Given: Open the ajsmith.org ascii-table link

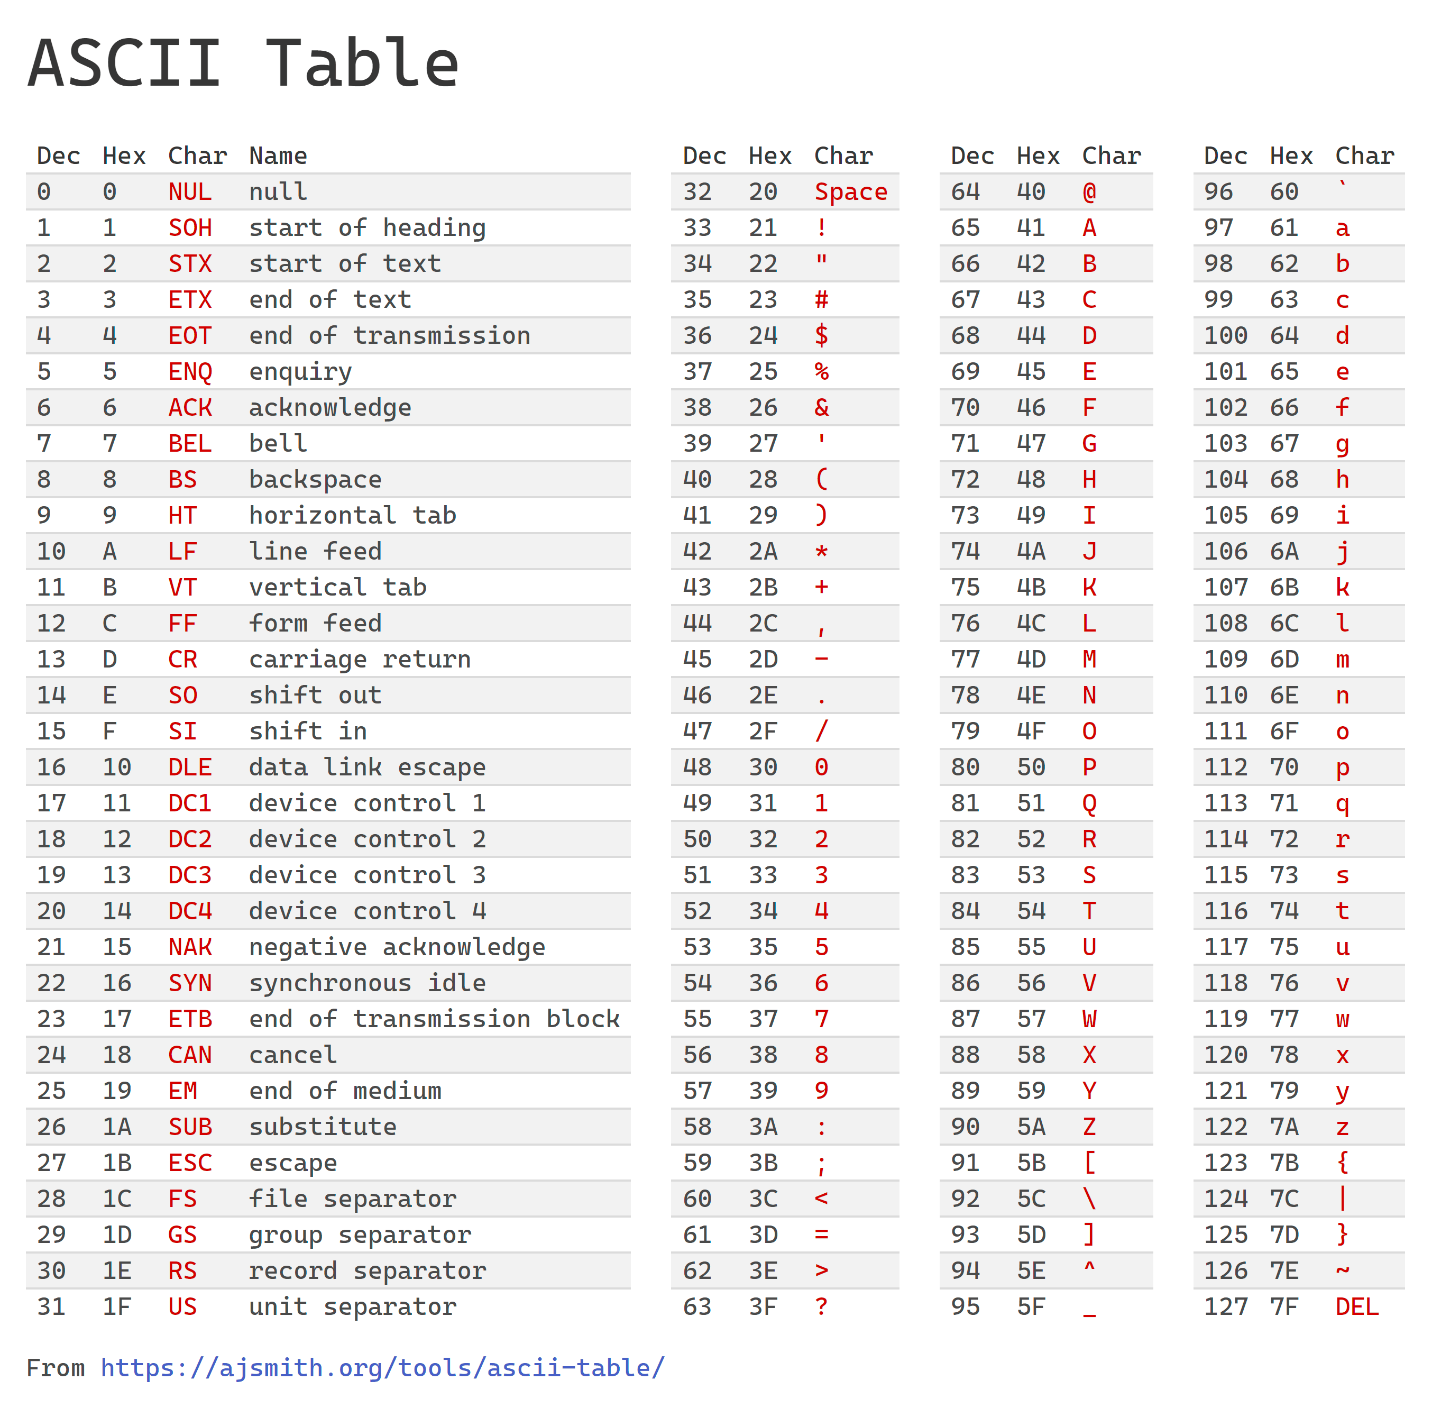Looking at the screenshot, I should [382, 1367].
